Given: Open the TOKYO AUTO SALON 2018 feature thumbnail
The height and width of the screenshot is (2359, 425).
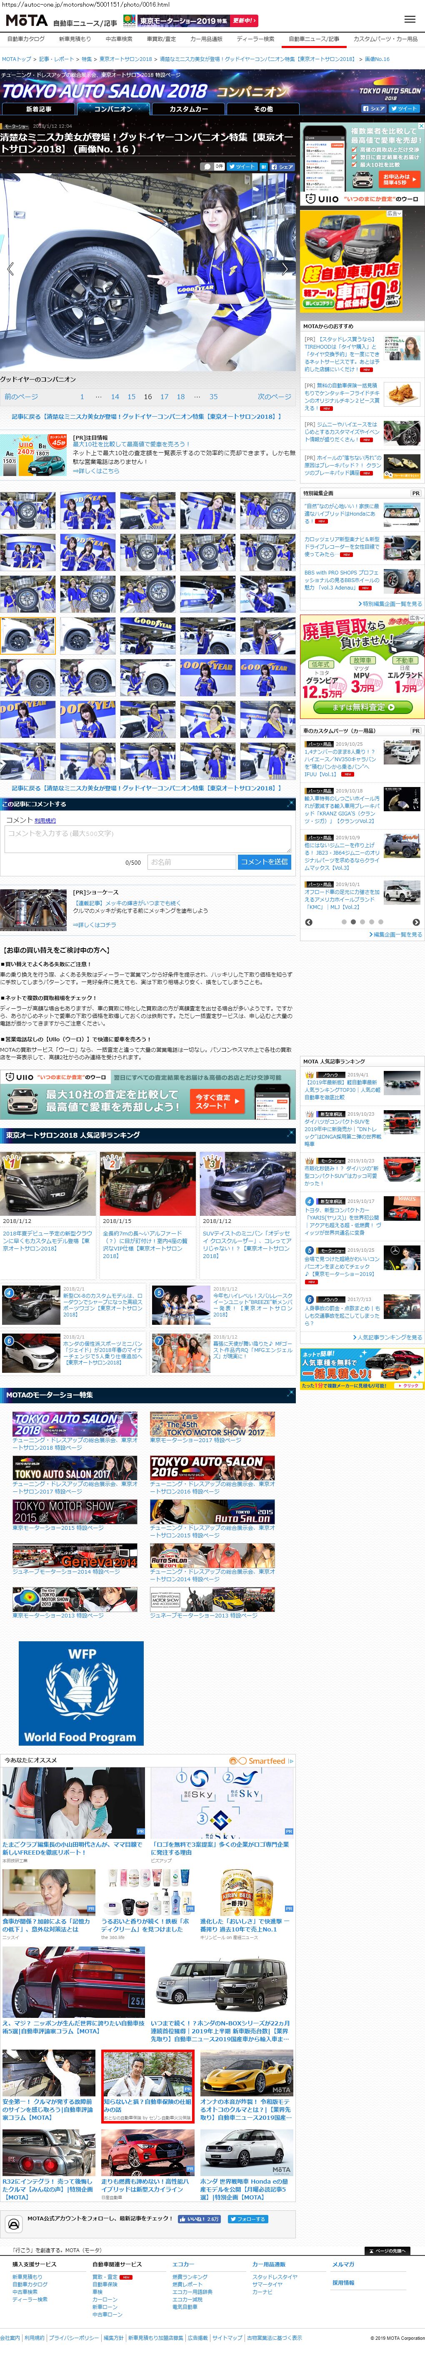Looking at the screenshot, I should tap(75, 1424).
